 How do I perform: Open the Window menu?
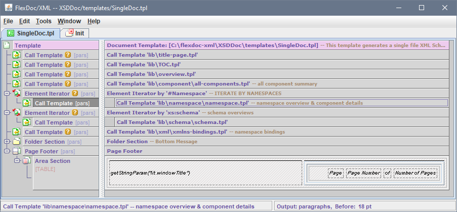tap(69, 21)
